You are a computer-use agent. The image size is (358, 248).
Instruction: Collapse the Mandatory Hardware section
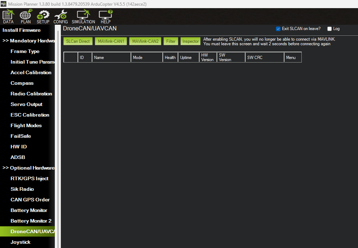(29, 41)
